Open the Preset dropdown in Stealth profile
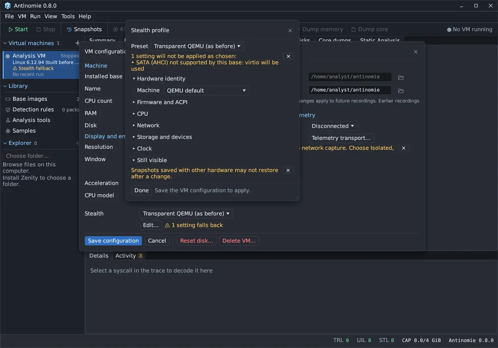This screenshot has height=348, width=498. [x=197, y=46]
